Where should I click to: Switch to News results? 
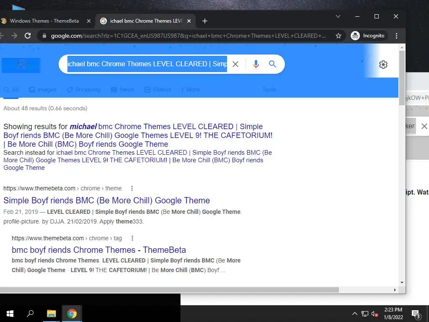point(122,90)
